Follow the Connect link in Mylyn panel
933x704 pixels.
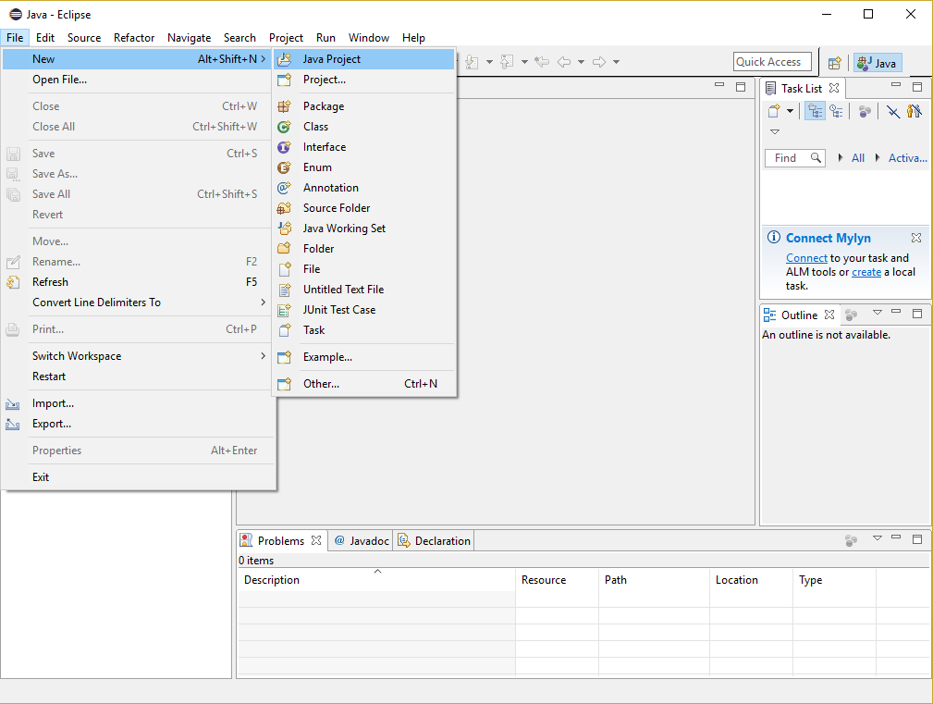[806, 258]
